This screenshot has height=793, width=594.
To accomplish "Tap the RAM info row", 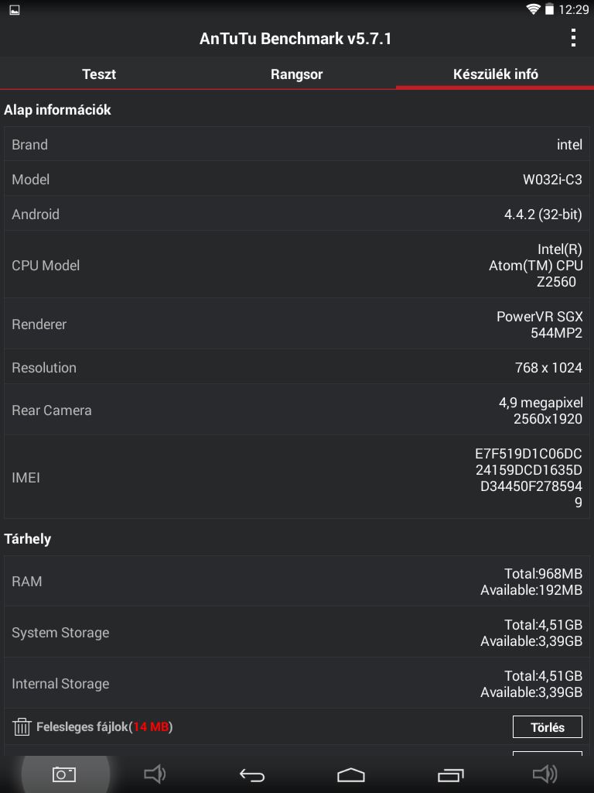I will (297, 581).
